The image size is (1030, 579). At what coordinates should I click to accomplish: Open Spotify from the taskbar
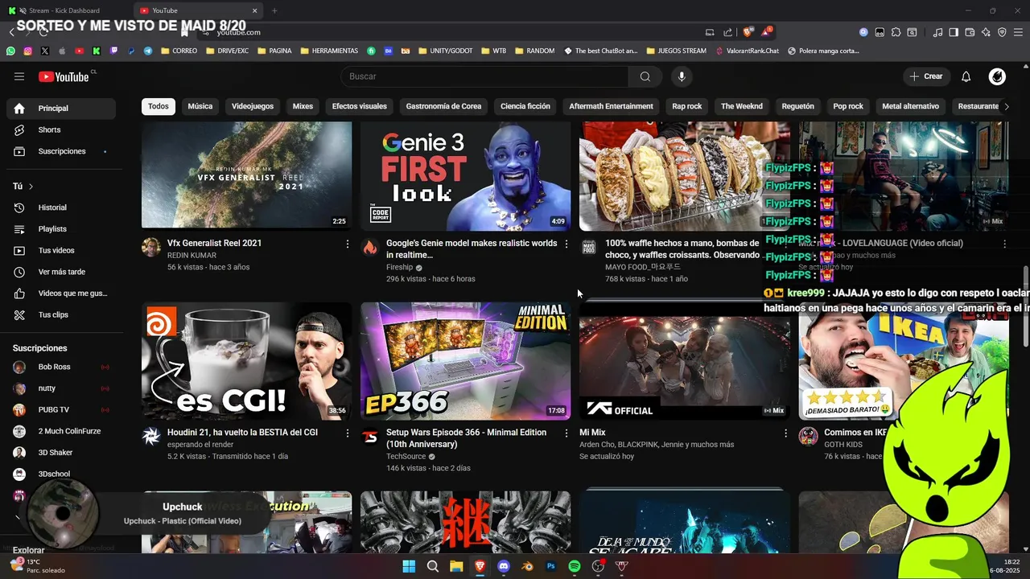(x=575, y=566)
